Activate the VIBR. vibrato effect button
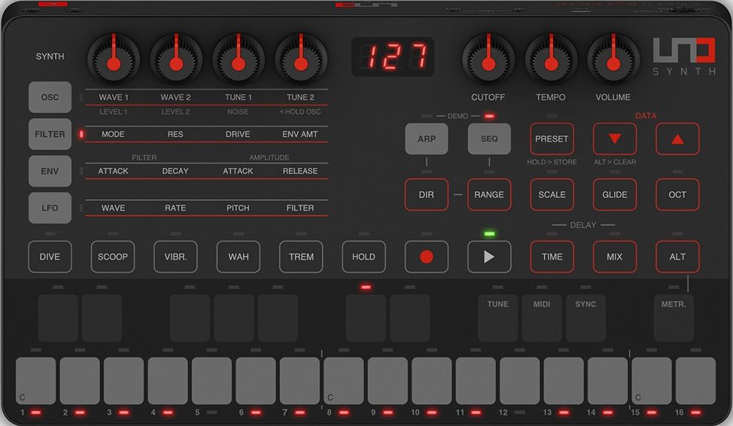 point(175,257)
